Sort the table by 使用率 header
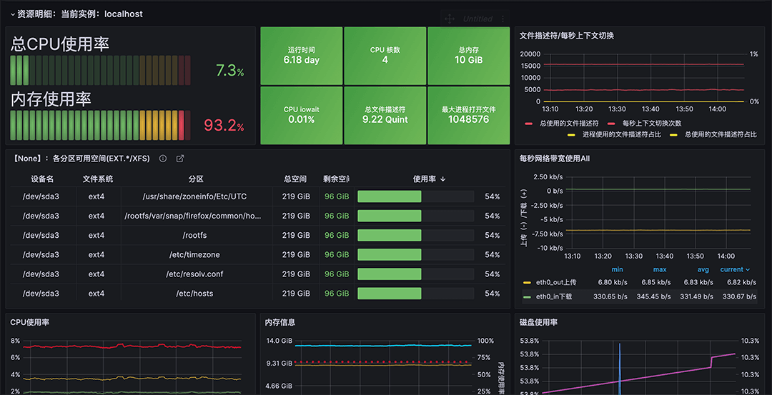Image resolution: width=772 pixels, height=395 pixels. [x=424, y=179]
